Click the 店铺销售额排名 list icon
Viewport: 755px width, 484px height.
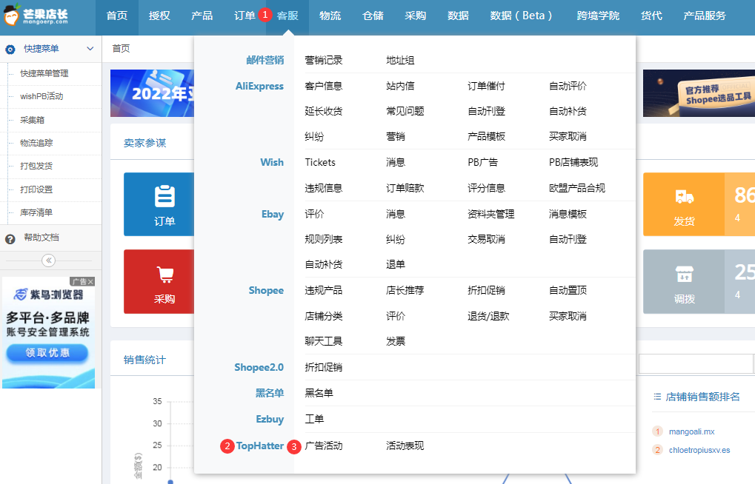(657, 397)
